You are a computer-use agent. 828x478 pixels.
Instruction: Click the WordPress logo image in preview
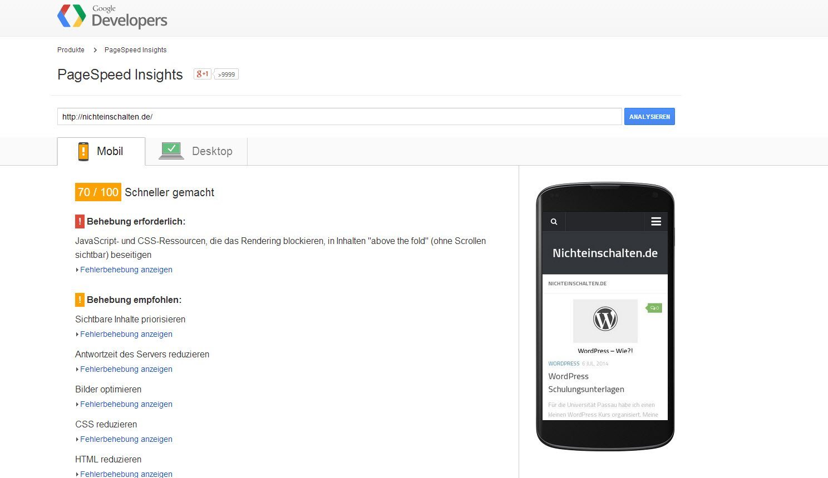[605, 321]
